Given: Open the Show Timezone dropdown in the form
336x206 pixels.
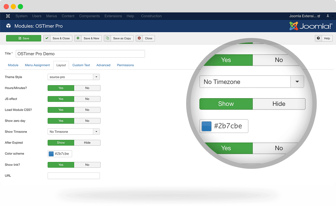Looking at the screenshot, I should 74,132.
